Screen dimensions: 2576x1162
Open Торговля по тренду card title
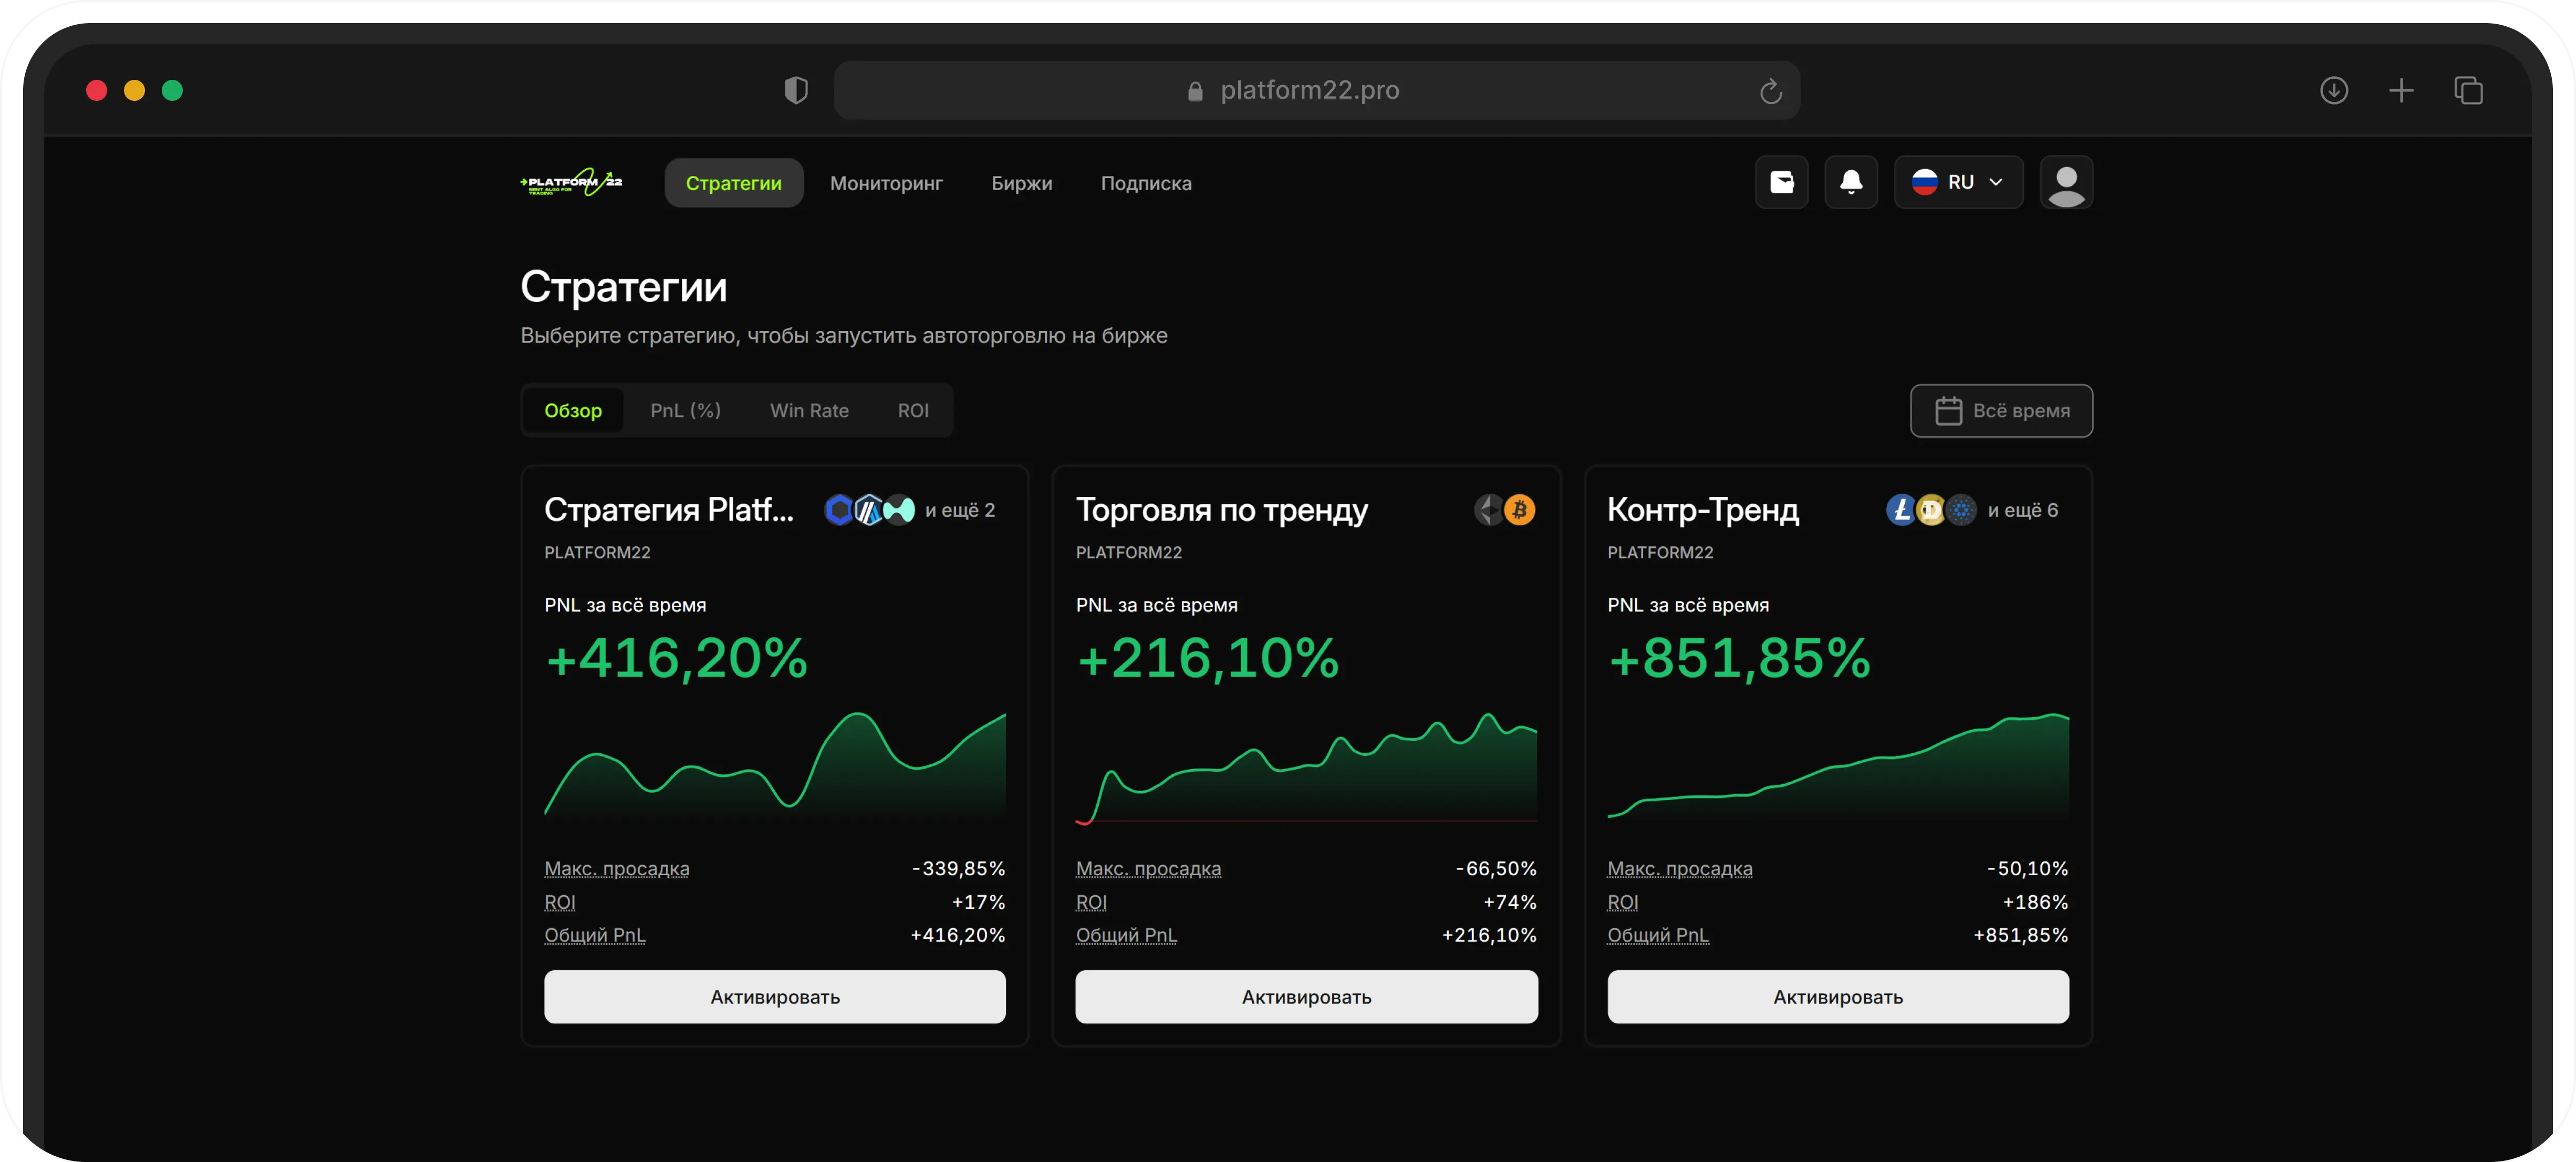pyautogui.click(x=1221, y=510)
